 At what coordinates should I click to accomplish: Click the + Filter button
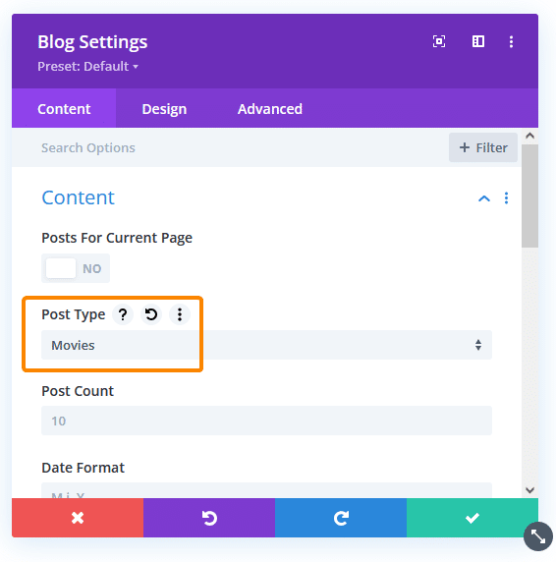click(x=483, y=147)
